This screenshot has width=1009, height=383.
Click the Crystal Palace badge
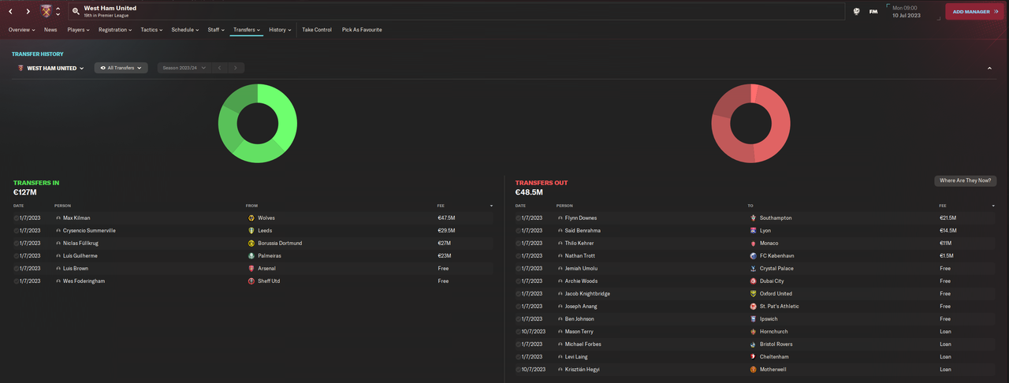pos(753,268)
